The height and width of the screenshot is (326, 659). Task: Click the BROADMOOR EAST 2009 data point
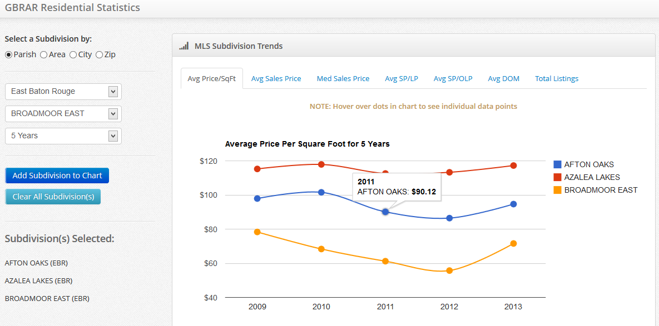(x=257, y=232)
